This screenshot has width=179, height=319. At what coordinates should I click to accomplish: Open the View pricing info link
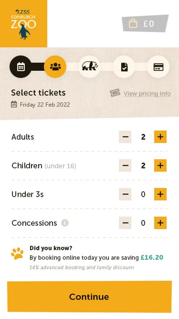click(x=147, y=94)
